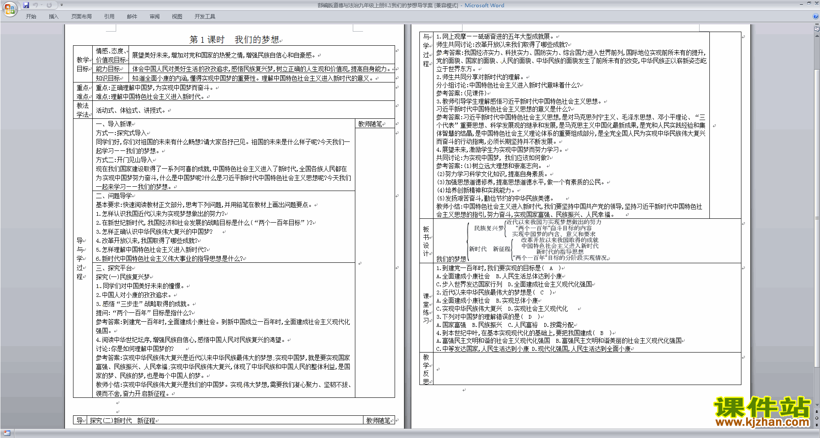Click the status bar icon at bottom left
Image resolution: width=820 pixels, height=438 pixels.
[7, 433]
